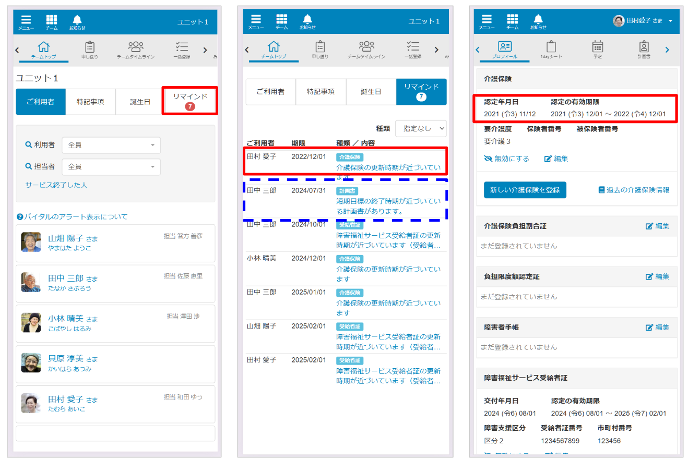Open the チーム grid icon on the middle screen
Image resolution: width=688 pixels, height=460 pixels.
[281, 21]
